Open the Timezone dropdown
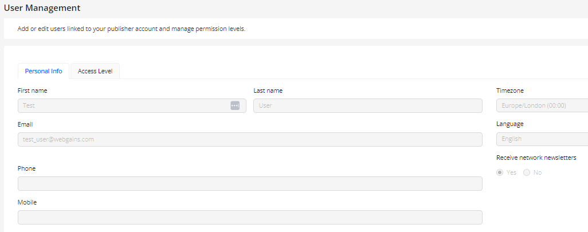 click(542, 105)
